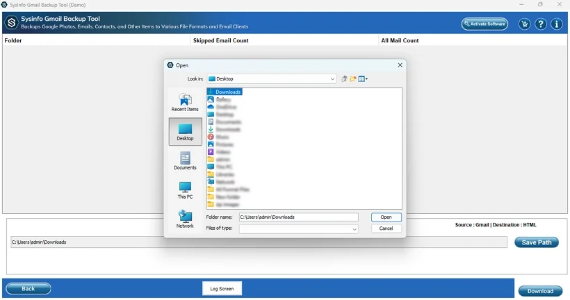Expand the Files of type dropdown

[354, 229]
